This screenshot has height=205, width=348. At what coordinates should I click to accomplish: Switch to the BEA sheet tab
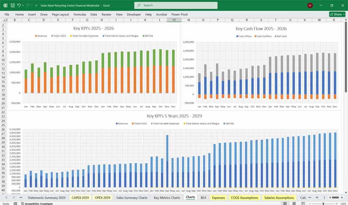coord(203,197)
